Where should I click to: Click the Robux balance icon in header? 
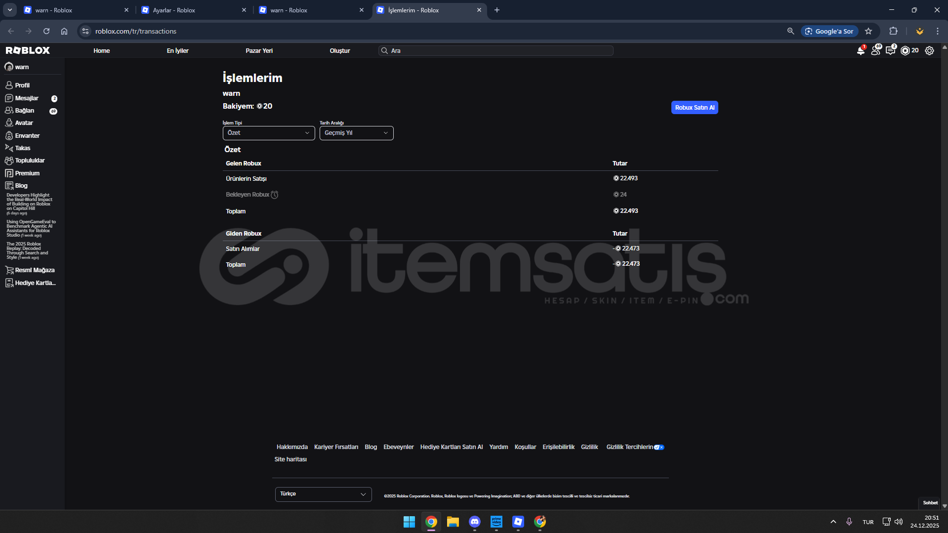coord(905,51)
